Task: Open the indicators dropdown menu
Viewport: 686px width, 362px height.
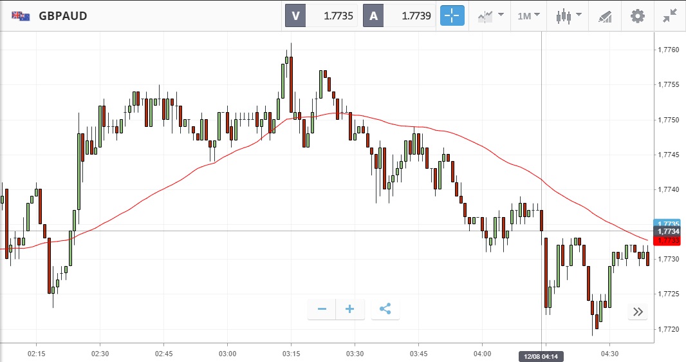Action: pyautogui.click(x=490, y=16)
